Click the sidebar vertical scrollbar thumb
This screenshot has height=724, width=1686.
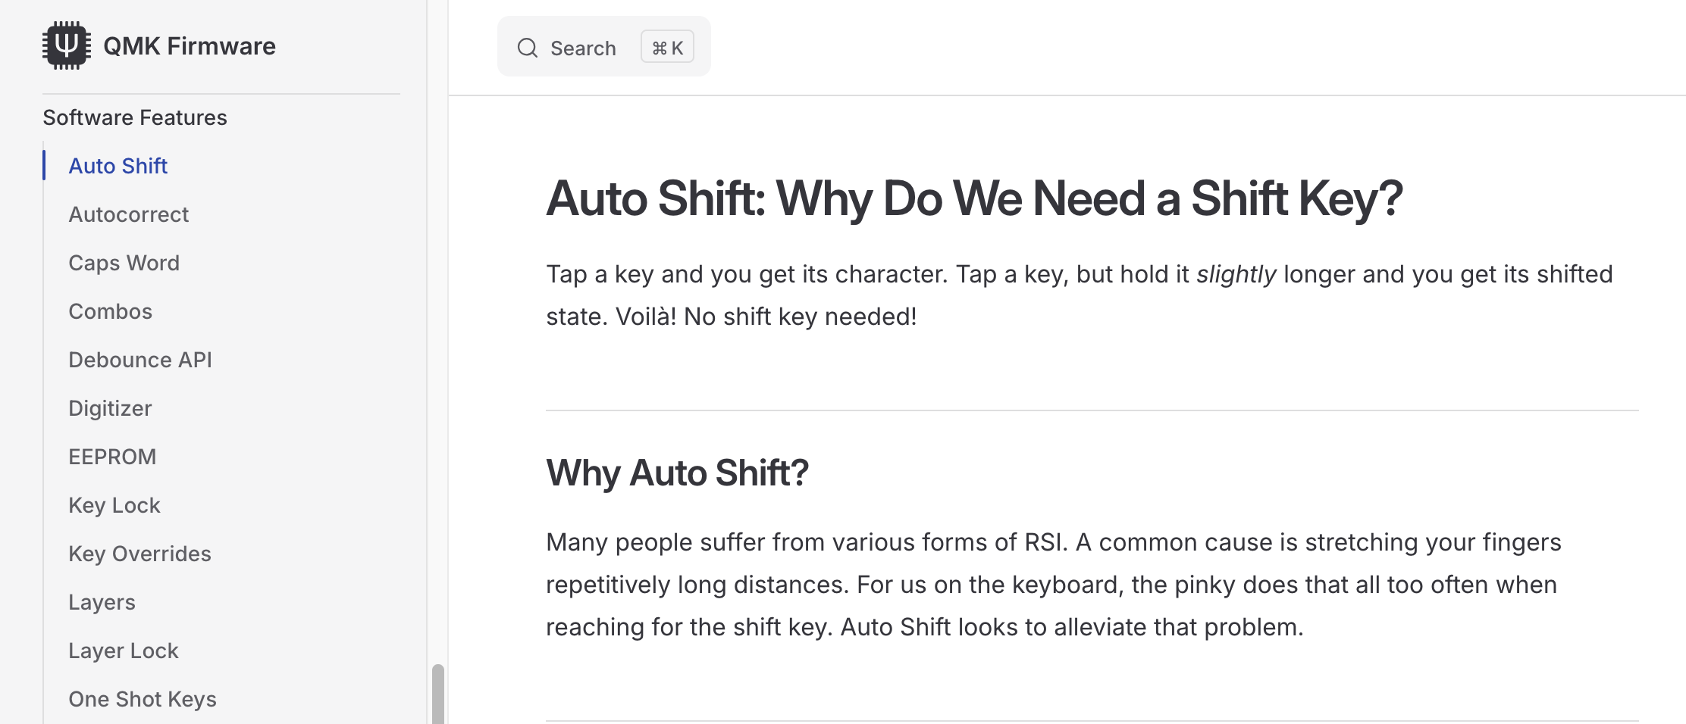tap(437, 694)
